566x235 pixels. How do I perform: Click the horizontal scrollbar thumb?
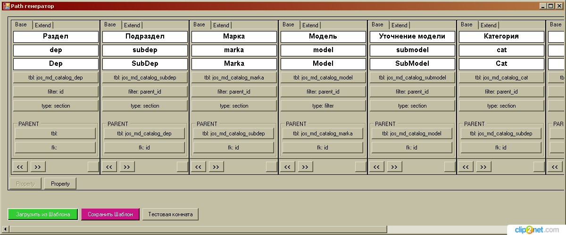click(198, 229)
